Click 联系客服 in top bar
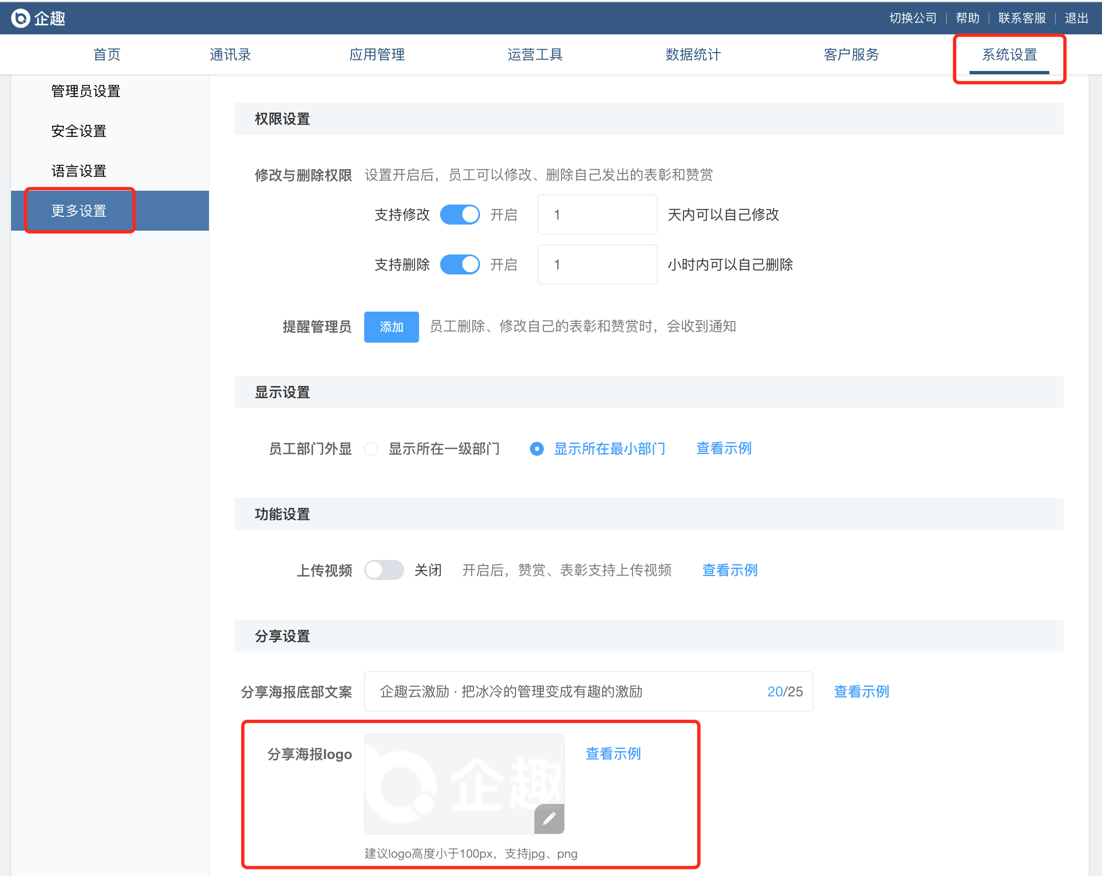1102x876 pixels. pyautogui.click(x=1022, y=18)
